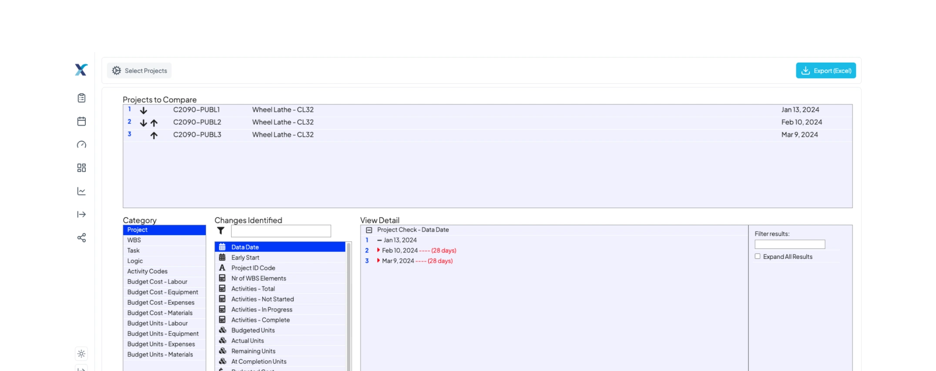Screen dimensions: 936x371
Task: Click the Changes Identified list scrollbar
Action: click(349, 304)
